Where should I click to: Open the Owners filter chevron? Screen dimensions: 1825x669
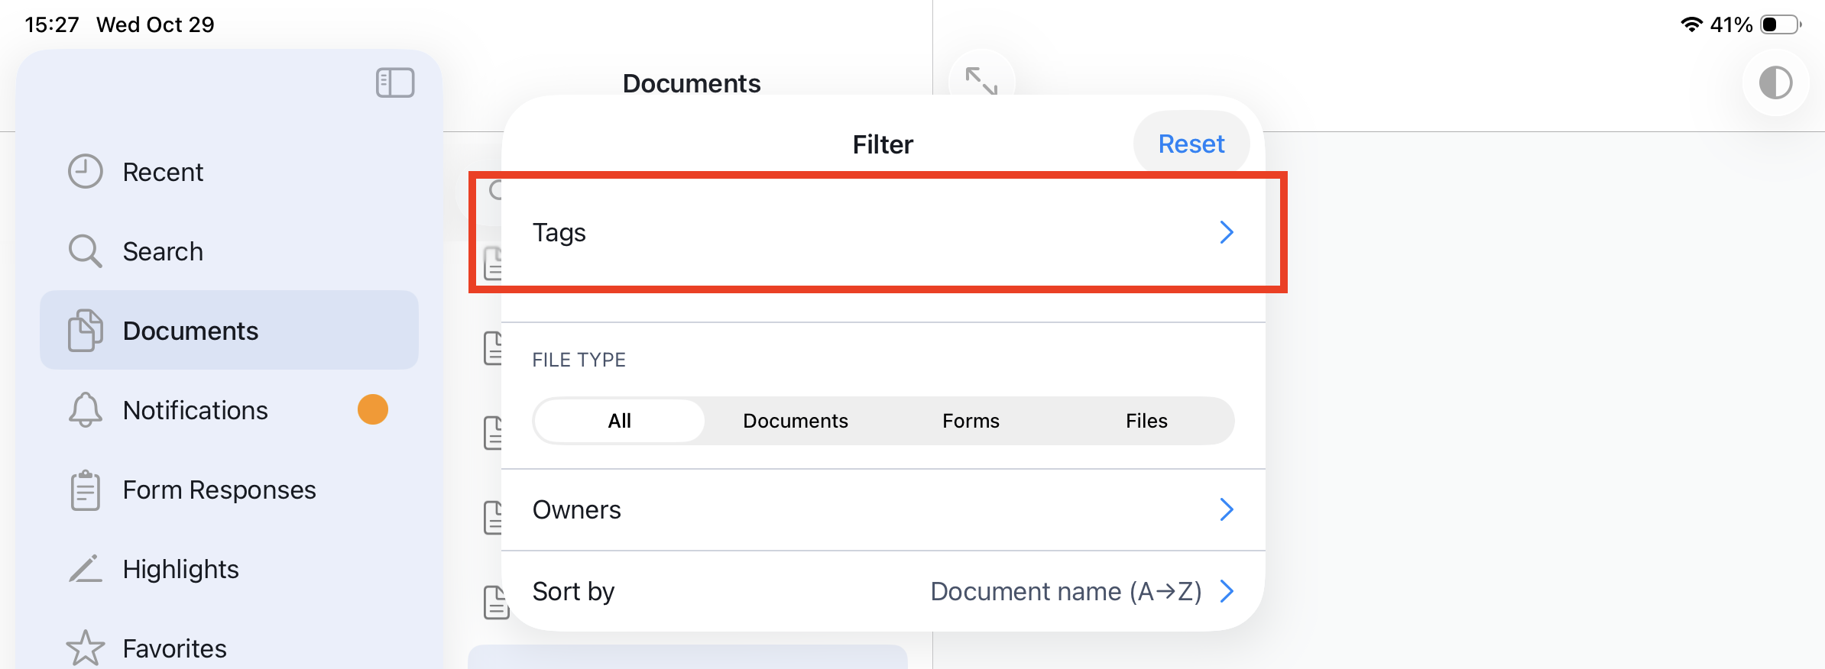(x=1226, y=509)
